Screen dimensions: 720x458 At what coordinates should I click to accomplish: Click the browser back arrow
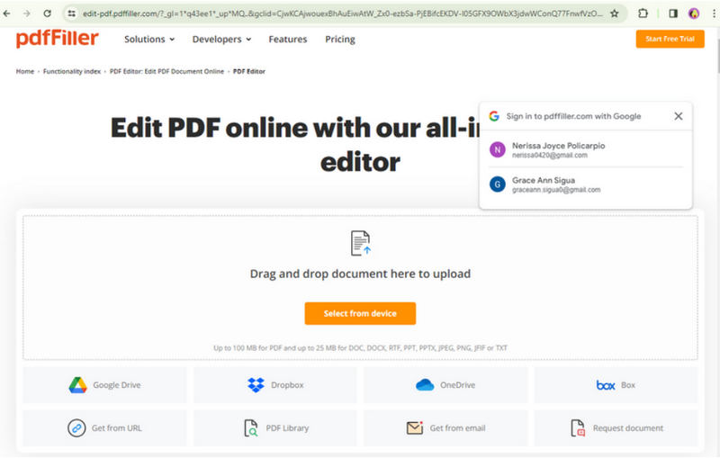tap(6, 13)
